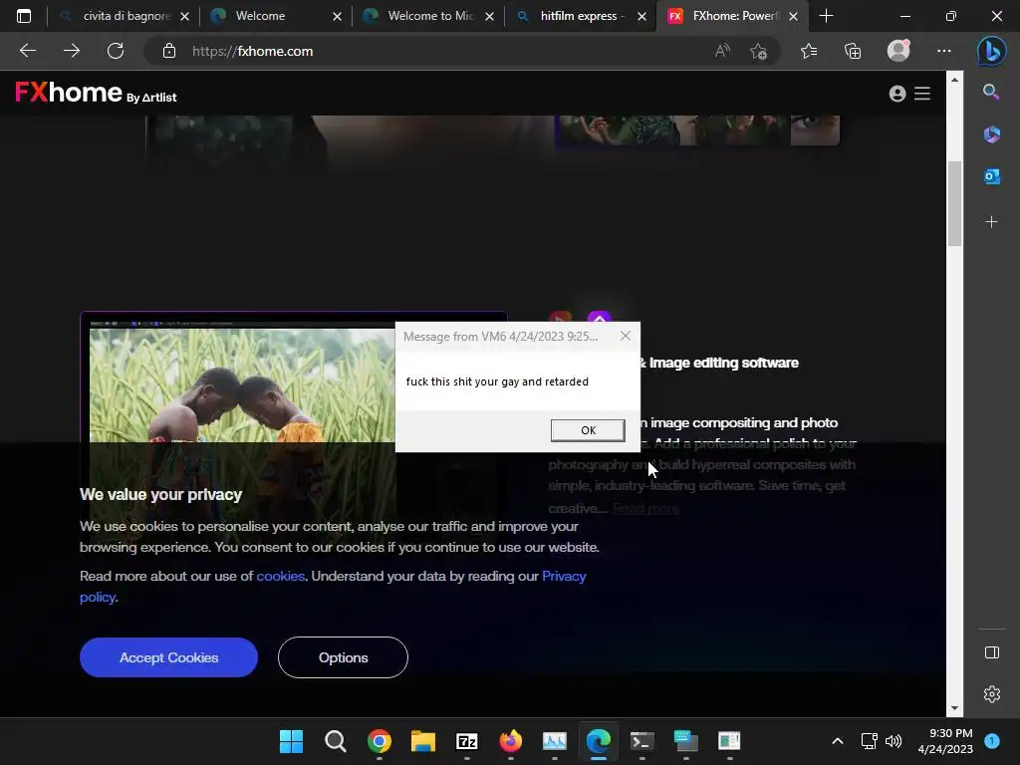Toggle the sidebar layout panel icon
This screenshot has width=1020, height=765.
point(991,652)
